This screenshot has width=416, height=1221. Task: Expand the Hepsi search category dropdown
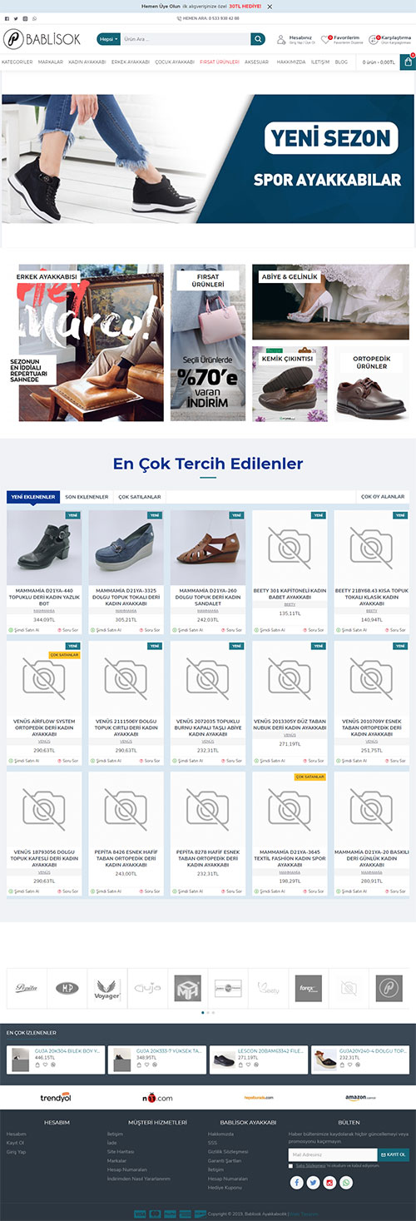108,39
